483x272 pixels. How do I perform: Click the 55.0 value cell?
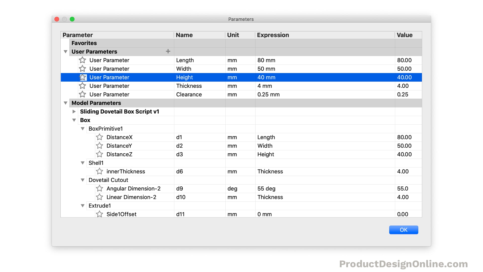[x=408, y=189]
